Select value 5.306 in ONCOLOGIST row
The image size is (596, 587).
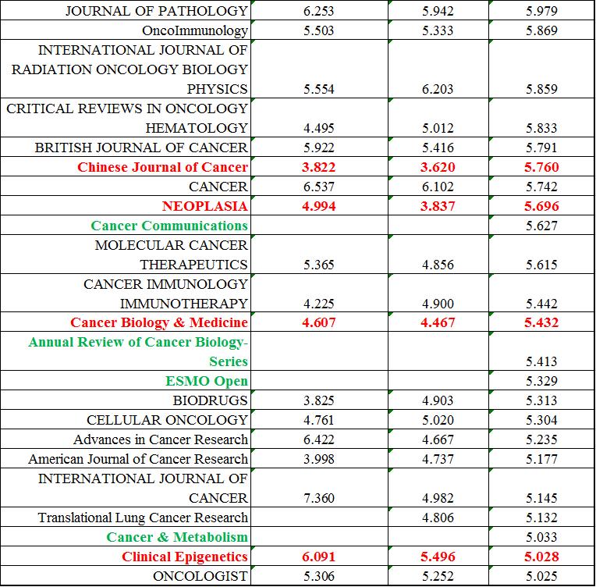318,575
